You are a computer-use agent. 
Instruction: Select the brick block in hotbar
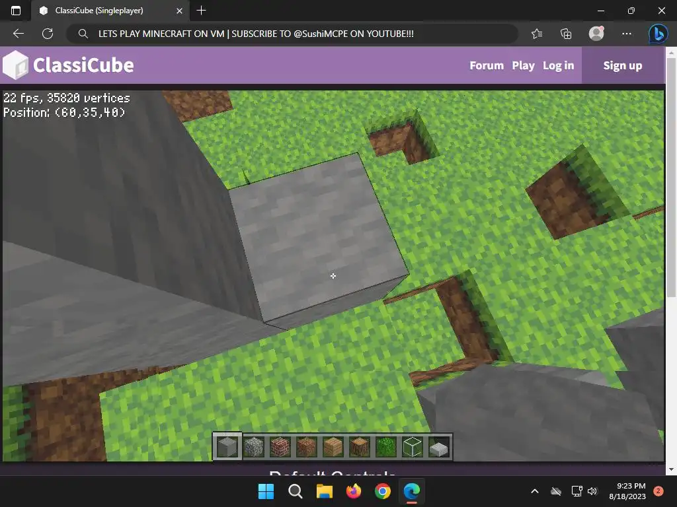click(280, 447)
